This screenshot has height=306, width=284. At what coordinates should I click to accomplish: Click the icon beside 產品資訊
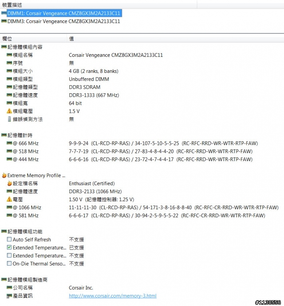tap(9, 296)
